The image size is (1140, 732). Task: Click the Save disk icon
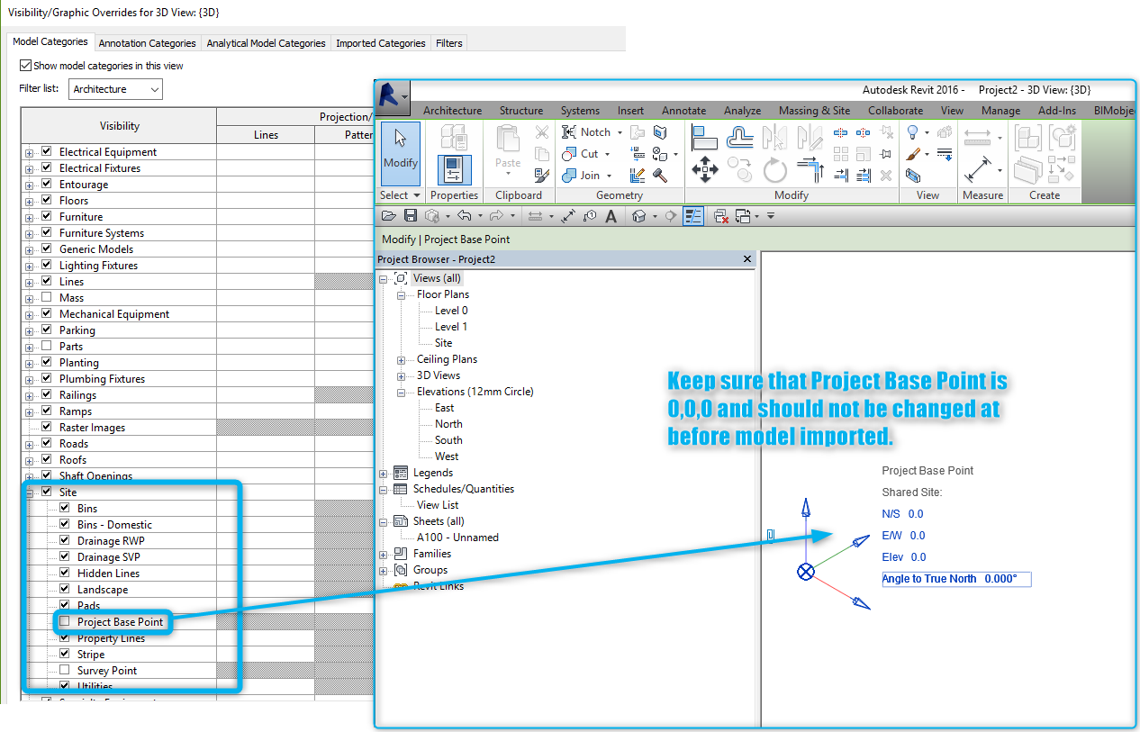pyautogui.click(x=411, y=216)
